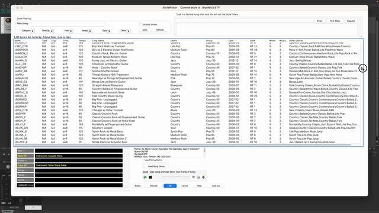The height and width of the screenshot is (213, 379).
Task: Click the speaker volume icon in demo player
Action: [204, 177]
